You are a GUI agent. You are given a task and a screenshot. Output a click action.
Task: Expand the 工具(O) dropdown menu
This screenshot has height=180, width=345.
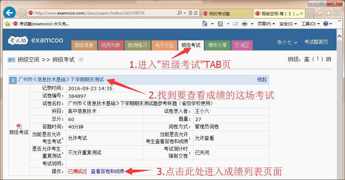(x=310, y=24)
